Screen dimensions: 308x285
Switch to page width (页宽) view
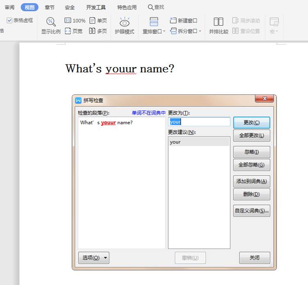74,31
